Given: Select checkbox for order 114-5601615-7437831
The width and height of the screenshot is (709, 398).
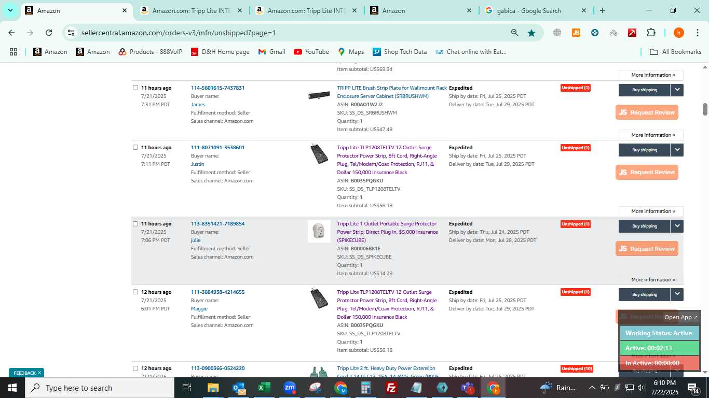Looking at the screenshot, I should coord(135,88).
